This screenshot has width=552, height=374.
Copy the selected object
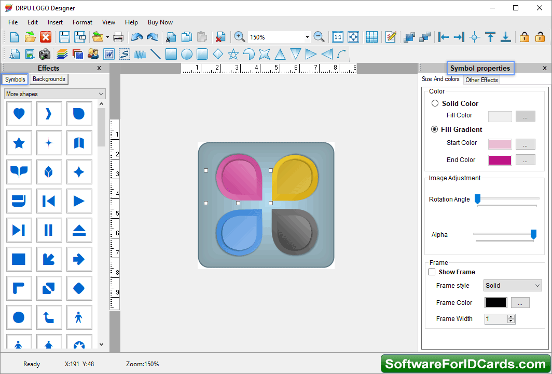click(x=187, y=37)
